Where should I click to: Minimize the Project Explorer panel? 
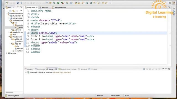(18, 7)
